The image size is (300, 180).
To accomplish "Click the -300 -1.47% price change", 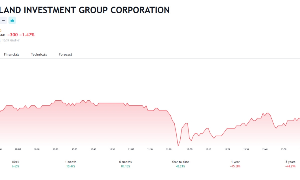I will tap(21, 35).
